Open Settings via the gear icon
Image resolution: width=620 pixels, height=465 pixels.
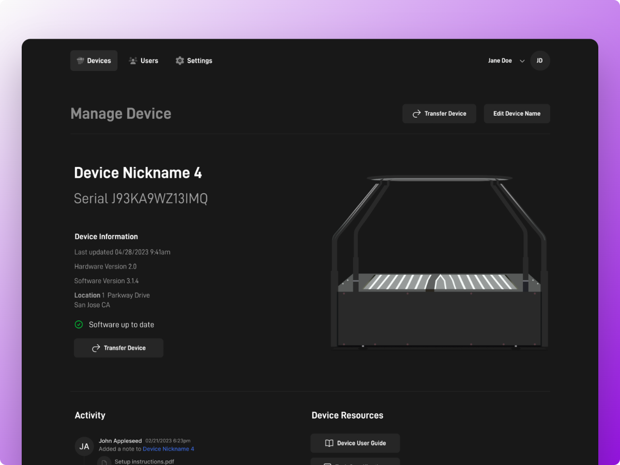point(180,60)
